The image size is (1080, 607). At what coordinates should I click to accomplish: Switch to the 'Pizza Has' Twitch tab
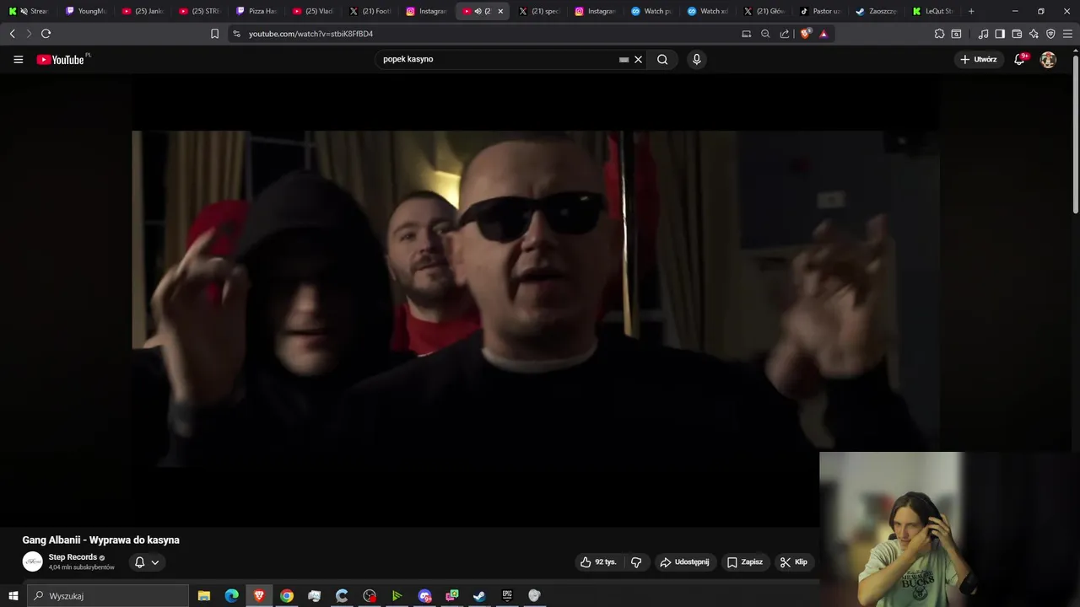[x=256, y=11]
